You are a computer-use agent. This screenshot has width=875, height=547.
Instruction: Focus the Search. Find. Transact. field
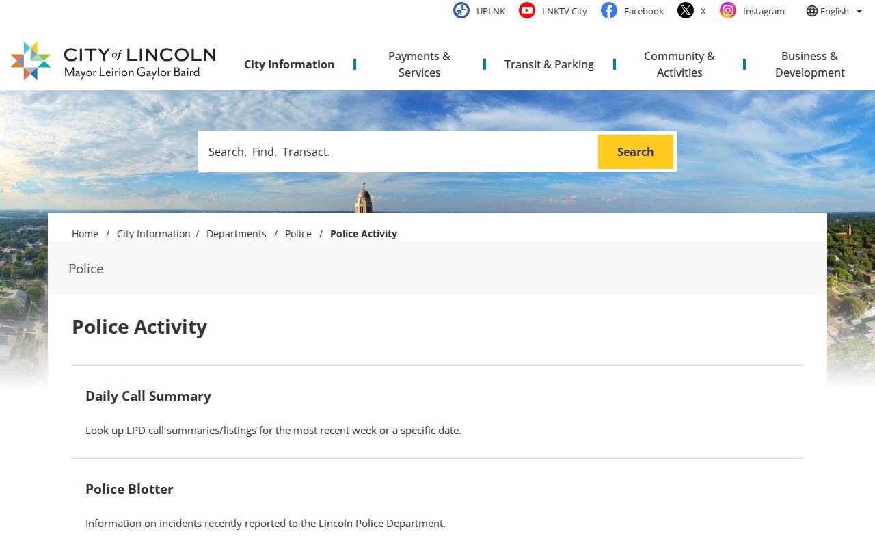tap(398, 152)
